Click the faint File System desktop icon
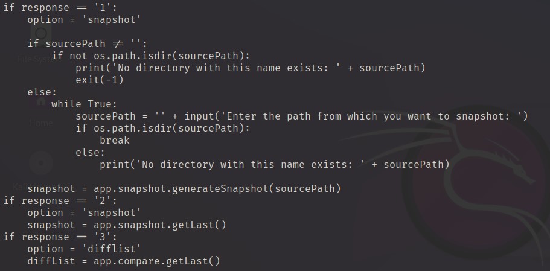Screen dimensions: 550x271 40,36
